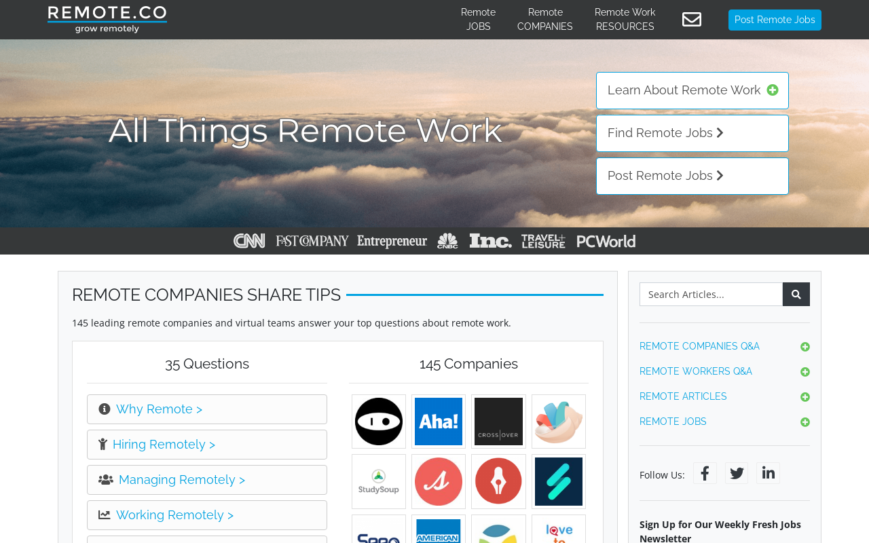Click the CNN logo
Screen dimensions: 869x543
coord(249,241)
